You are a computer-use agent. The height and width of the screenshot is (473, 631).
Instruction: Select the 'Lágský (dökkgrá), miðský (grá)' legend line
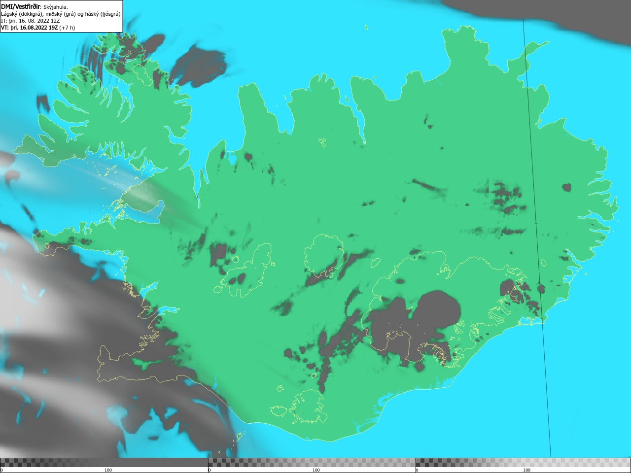coord(61,14)
